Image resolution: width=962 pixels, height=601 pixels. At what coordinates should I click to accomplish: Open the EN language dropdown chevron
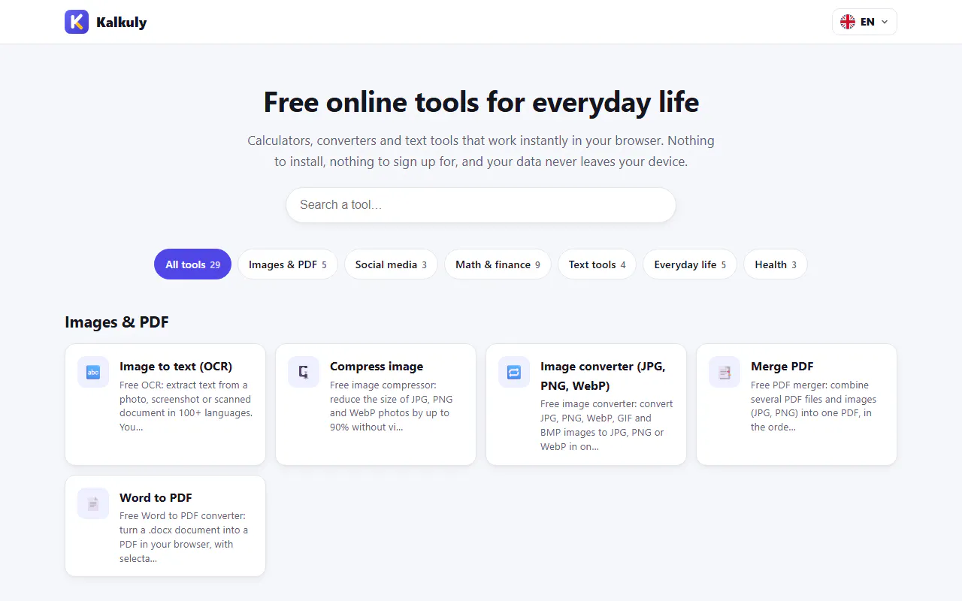coord(885,22)
